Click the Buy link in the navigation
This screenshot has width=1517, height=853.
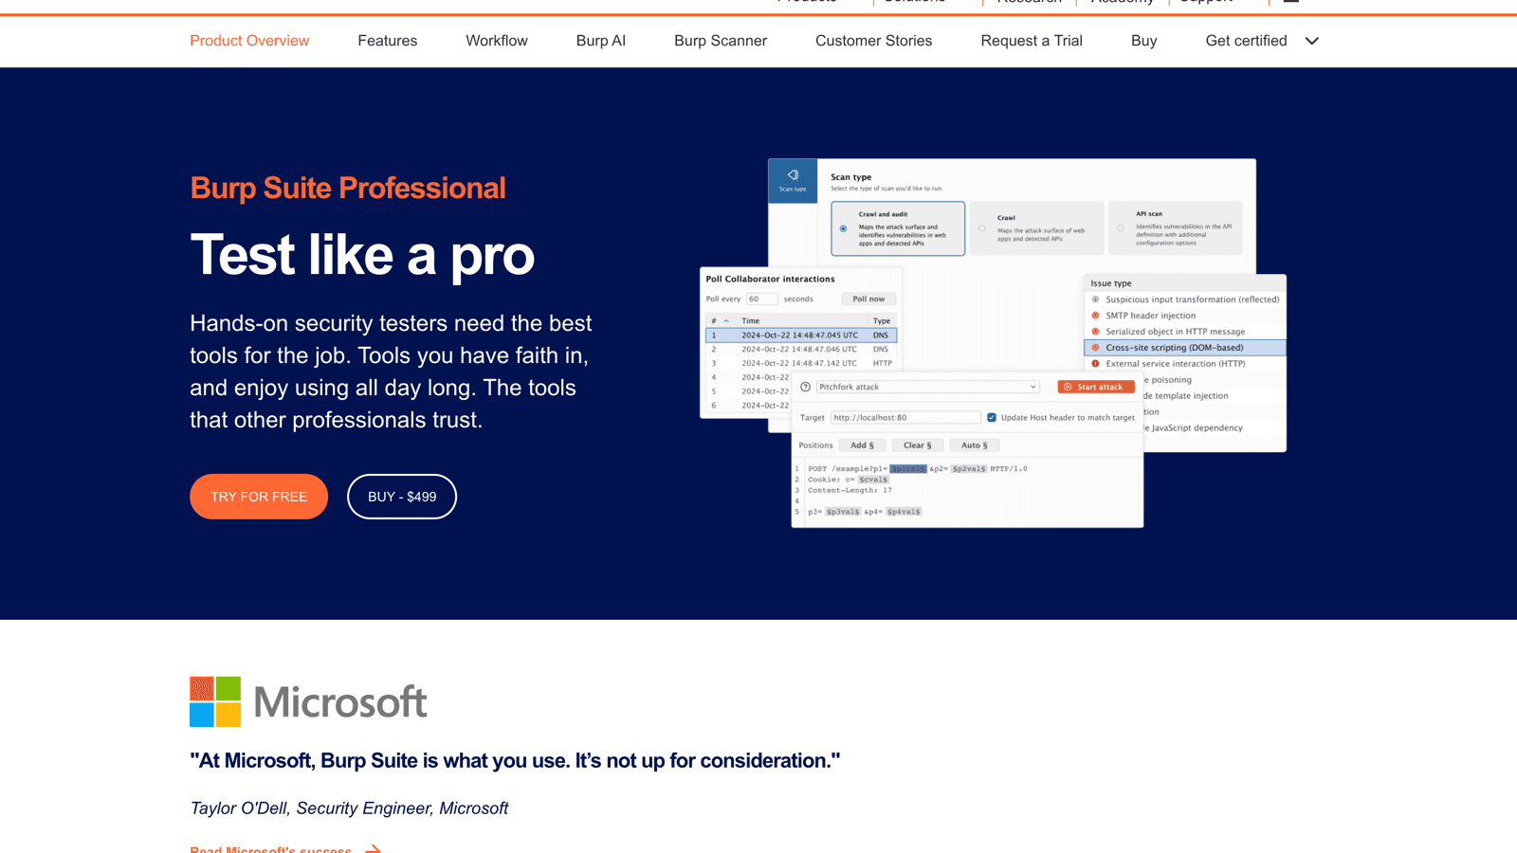pyautogui.click(x=1143, y=41)
